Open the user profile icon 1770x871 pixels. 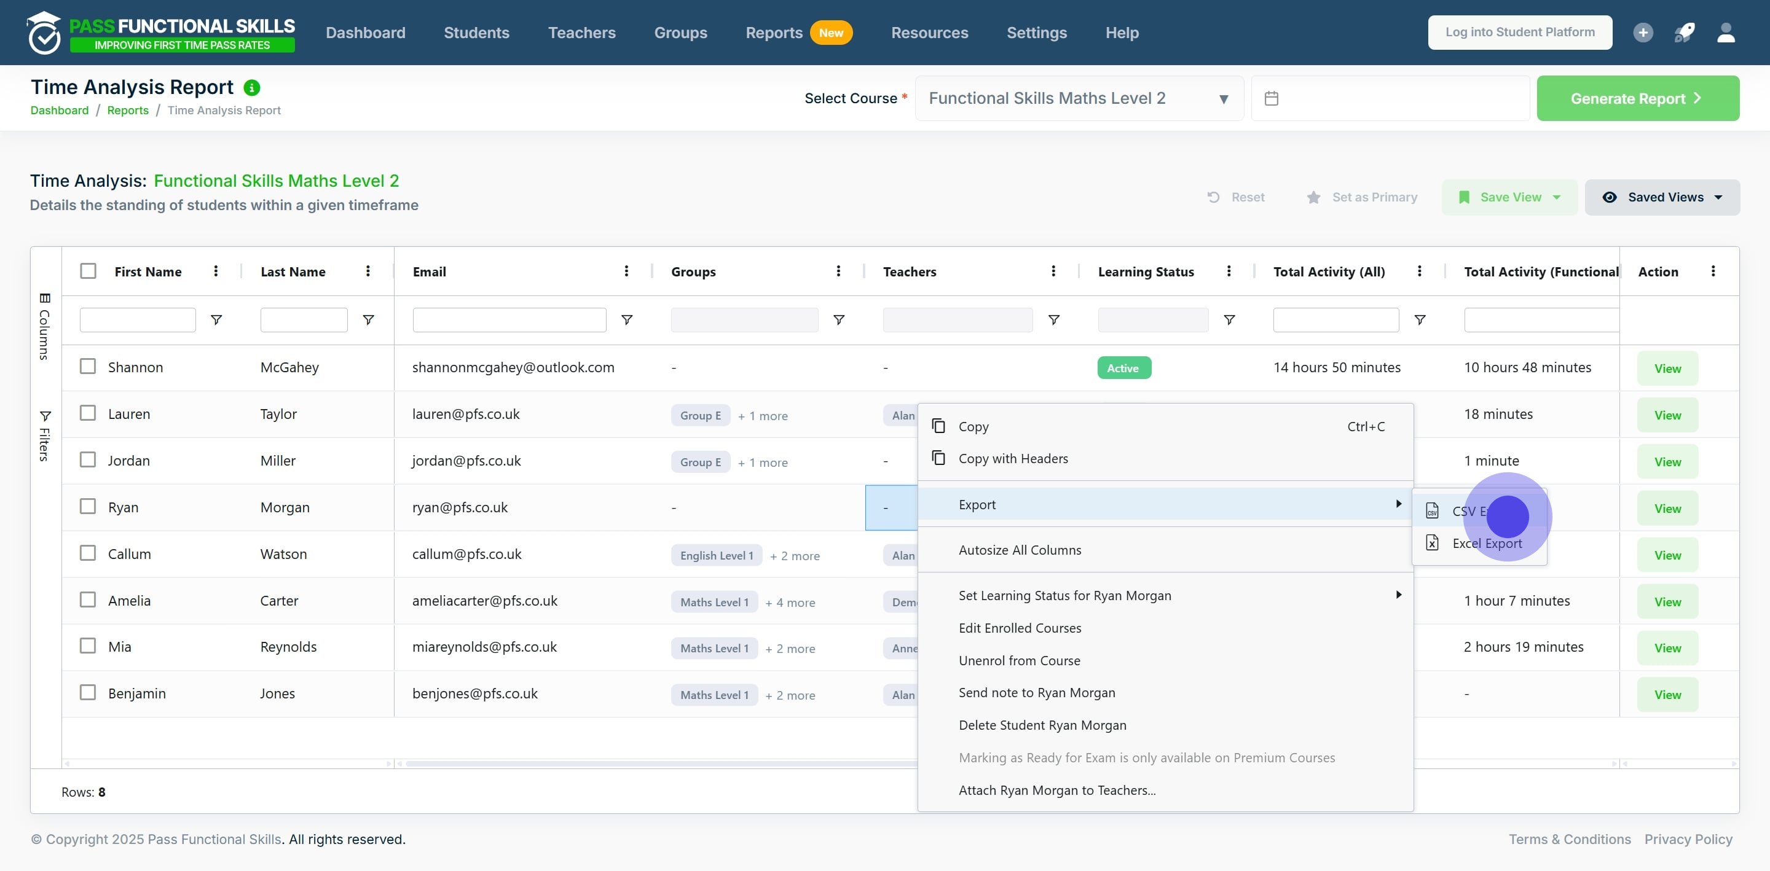click(x=1726, y=33)
